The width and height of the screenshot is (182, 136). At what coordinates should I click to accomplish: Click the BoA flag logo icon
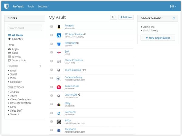(x=59, y=53)
